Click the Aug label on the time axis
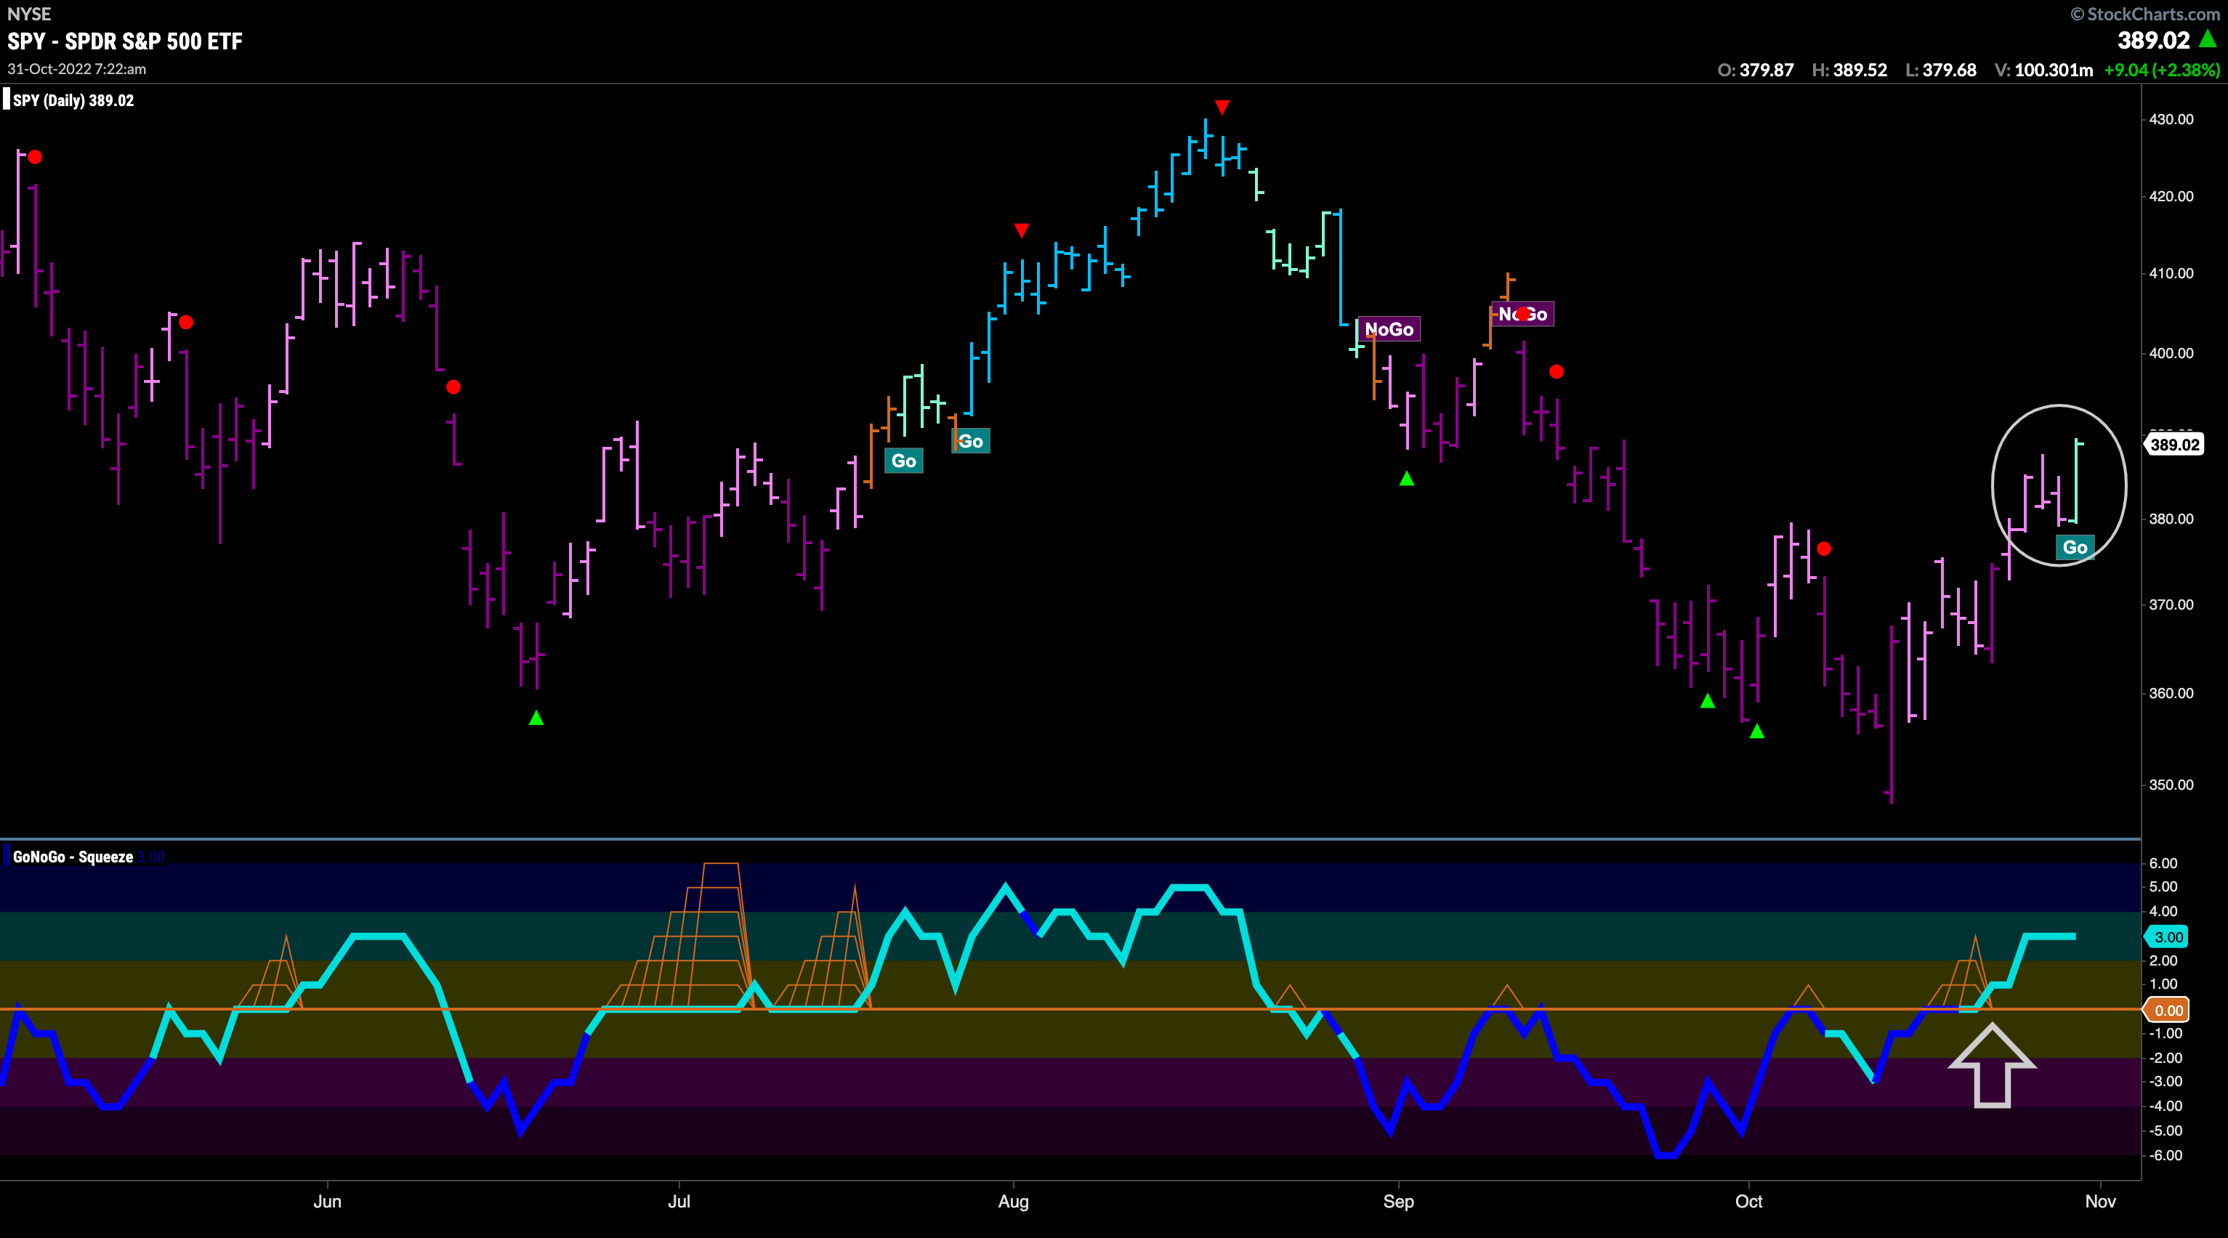 pos(1014,1201)
